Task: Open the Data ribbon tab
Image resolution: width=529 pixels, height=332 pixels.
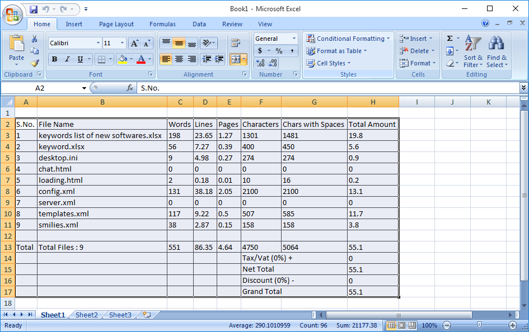Action: tap(199, 24)
